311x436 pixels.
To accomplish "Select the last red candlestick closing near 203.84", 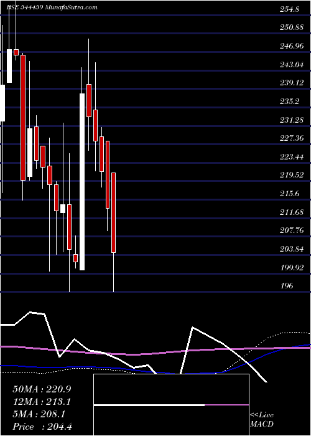I will coord(114,213).
